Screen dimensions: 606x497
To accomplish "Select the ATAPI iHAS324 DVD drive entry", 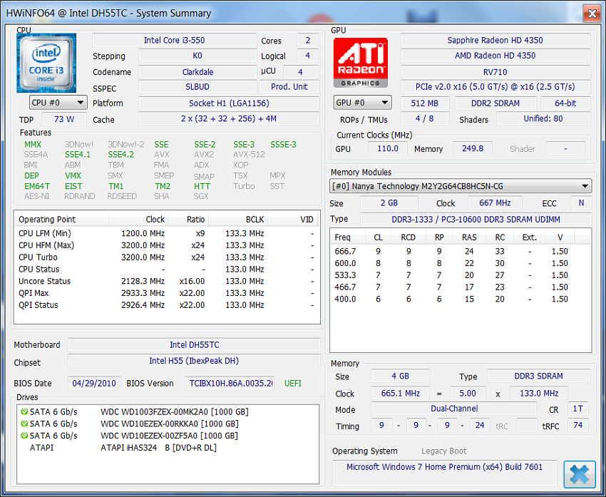I will point(166,448).
